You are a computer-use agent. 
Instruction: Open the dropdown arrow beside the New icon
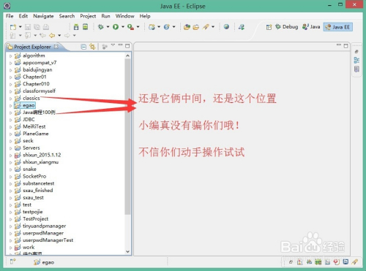point(20,27)
